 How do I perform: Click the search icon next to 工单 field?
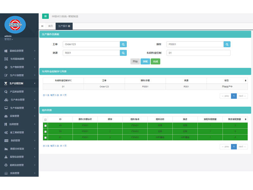click(x=123, y=44)
